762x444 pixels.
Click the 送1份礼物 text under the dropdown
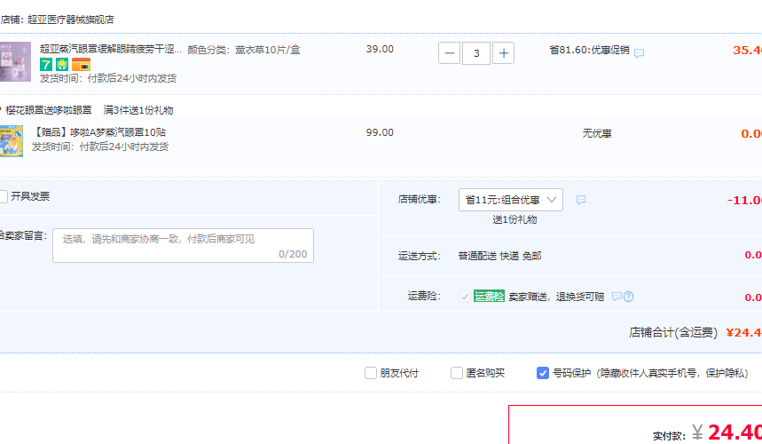point(515,220)
